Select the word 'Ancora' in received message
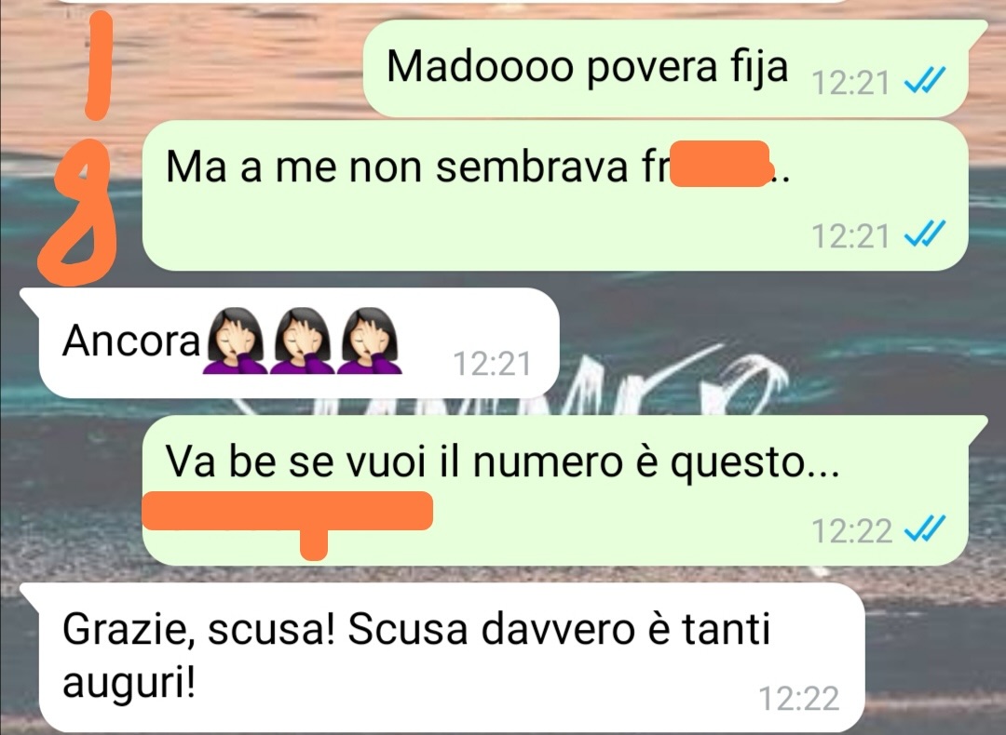The image size is (1006, 735). pyautogui.click(x=131, y=341)
